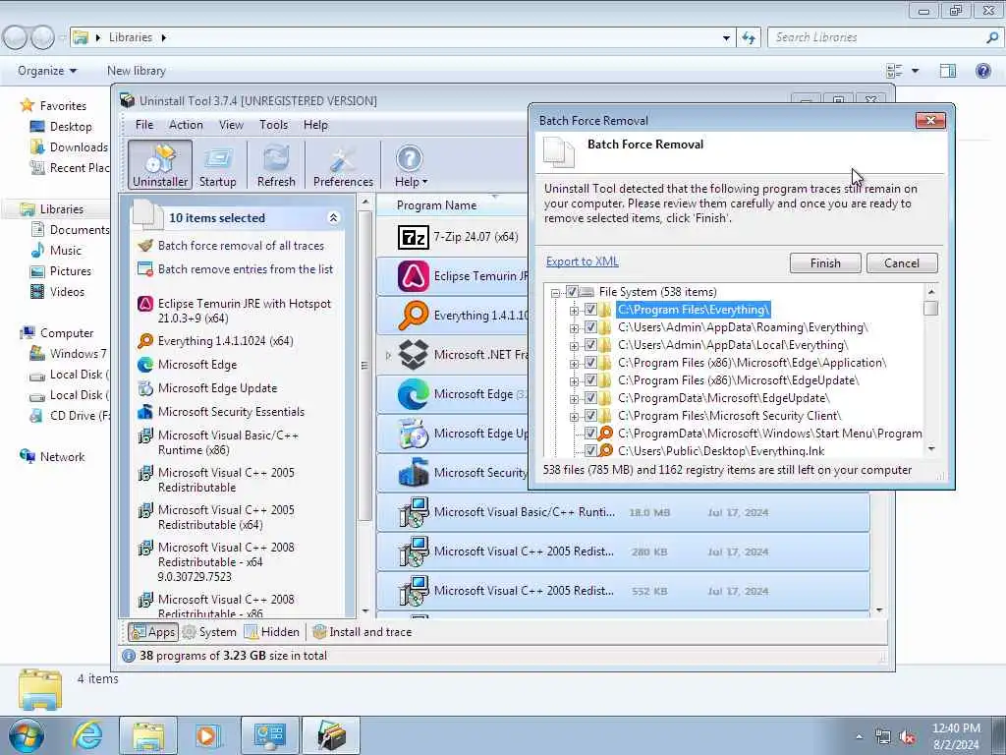1006x755 pixels.
Task: Expand Edge\Application tree node
Action: pyautogui.click(x=574, y=364)
